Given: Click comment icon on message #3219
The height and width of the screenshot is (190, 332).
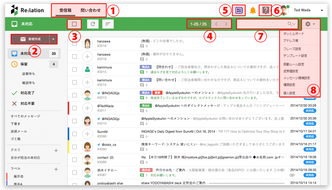Looking at the screenshot, I should point(142,46).
